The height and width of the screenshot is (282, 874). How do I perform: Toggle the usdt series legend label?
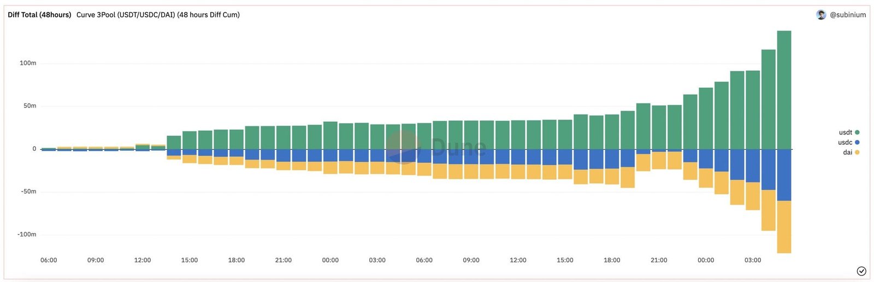tap(845, 132)
